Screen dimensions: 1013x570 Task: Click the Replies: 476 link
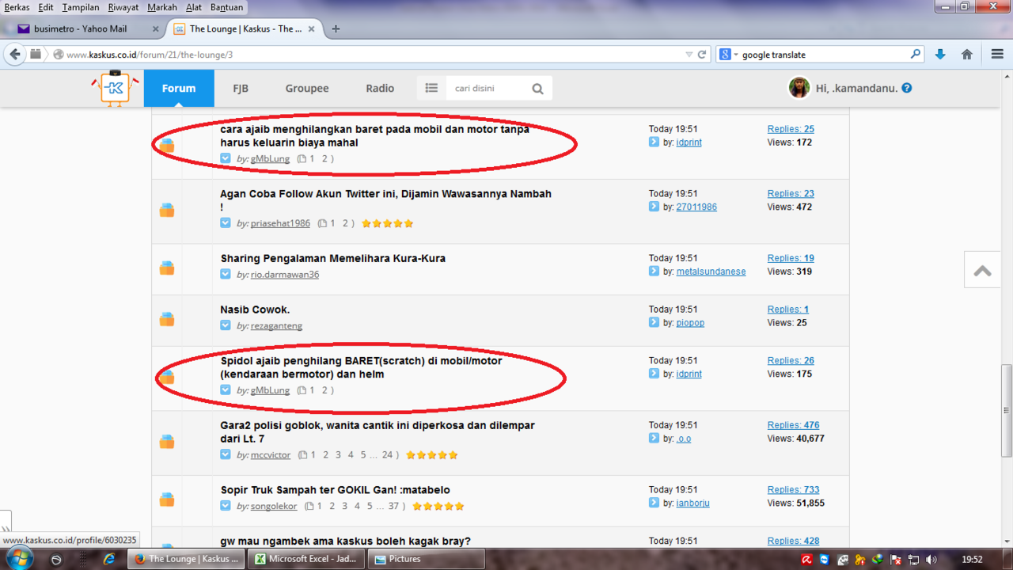click(793, 425)
